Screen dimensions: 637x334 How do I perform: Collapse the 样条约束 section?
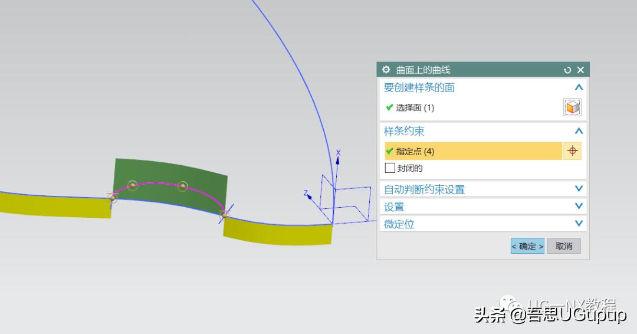click(579, 131)
